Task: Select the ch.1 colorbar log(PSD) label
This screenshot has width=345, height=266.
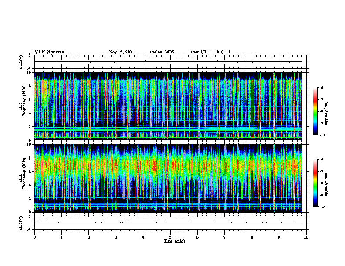Action: tap(326, 113)
